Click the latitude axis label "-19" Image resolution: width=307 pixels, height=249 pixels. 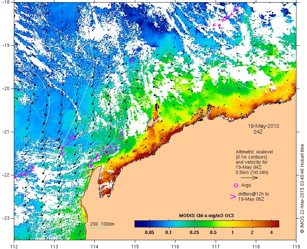[x=5, y=45]
